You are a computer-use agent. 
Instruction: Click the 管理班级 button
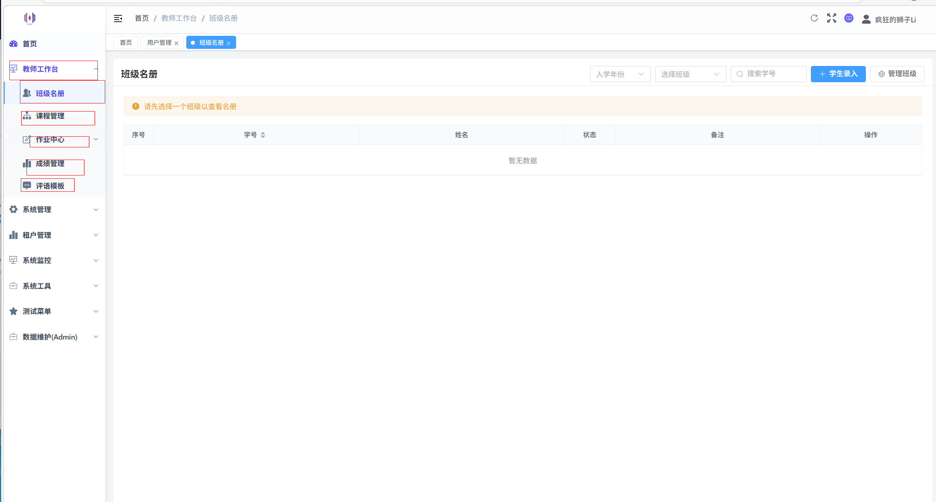click(x=897, y=74)
